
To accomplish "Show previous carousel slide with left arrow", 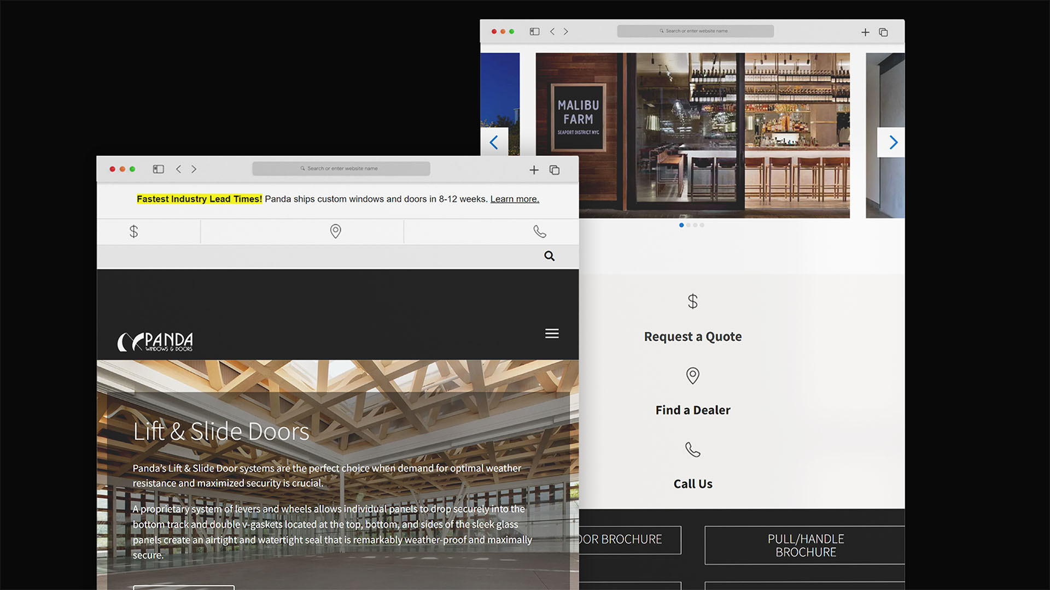I will pos(494,143).
